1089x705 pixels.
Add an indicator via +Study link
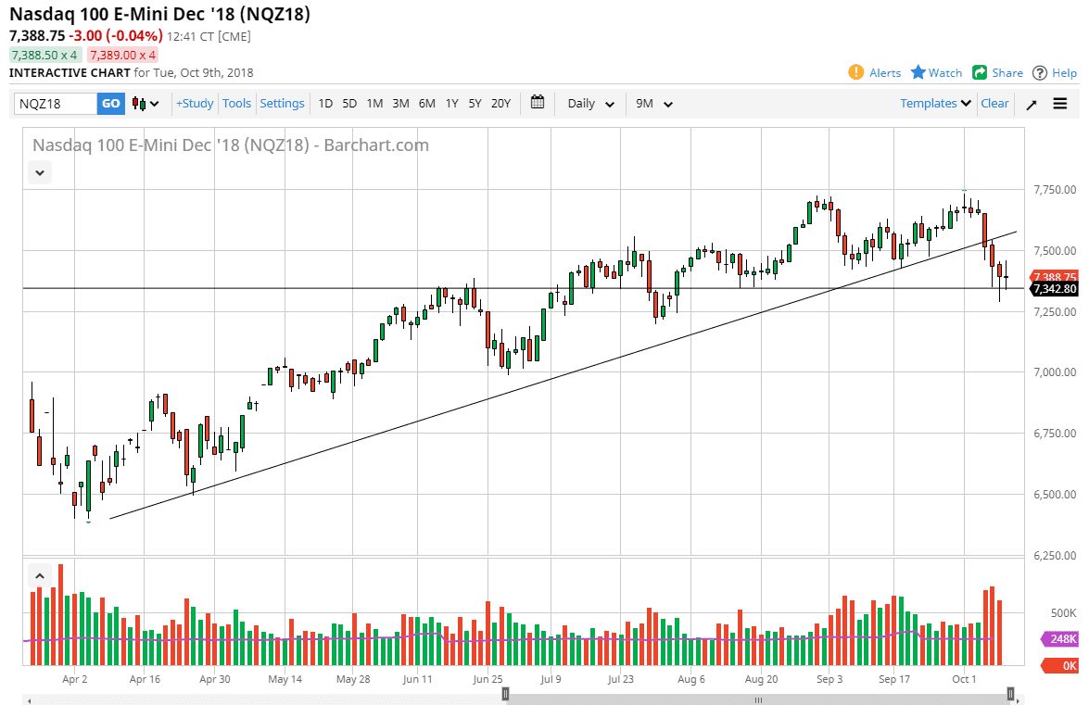[x=194, y=103]
